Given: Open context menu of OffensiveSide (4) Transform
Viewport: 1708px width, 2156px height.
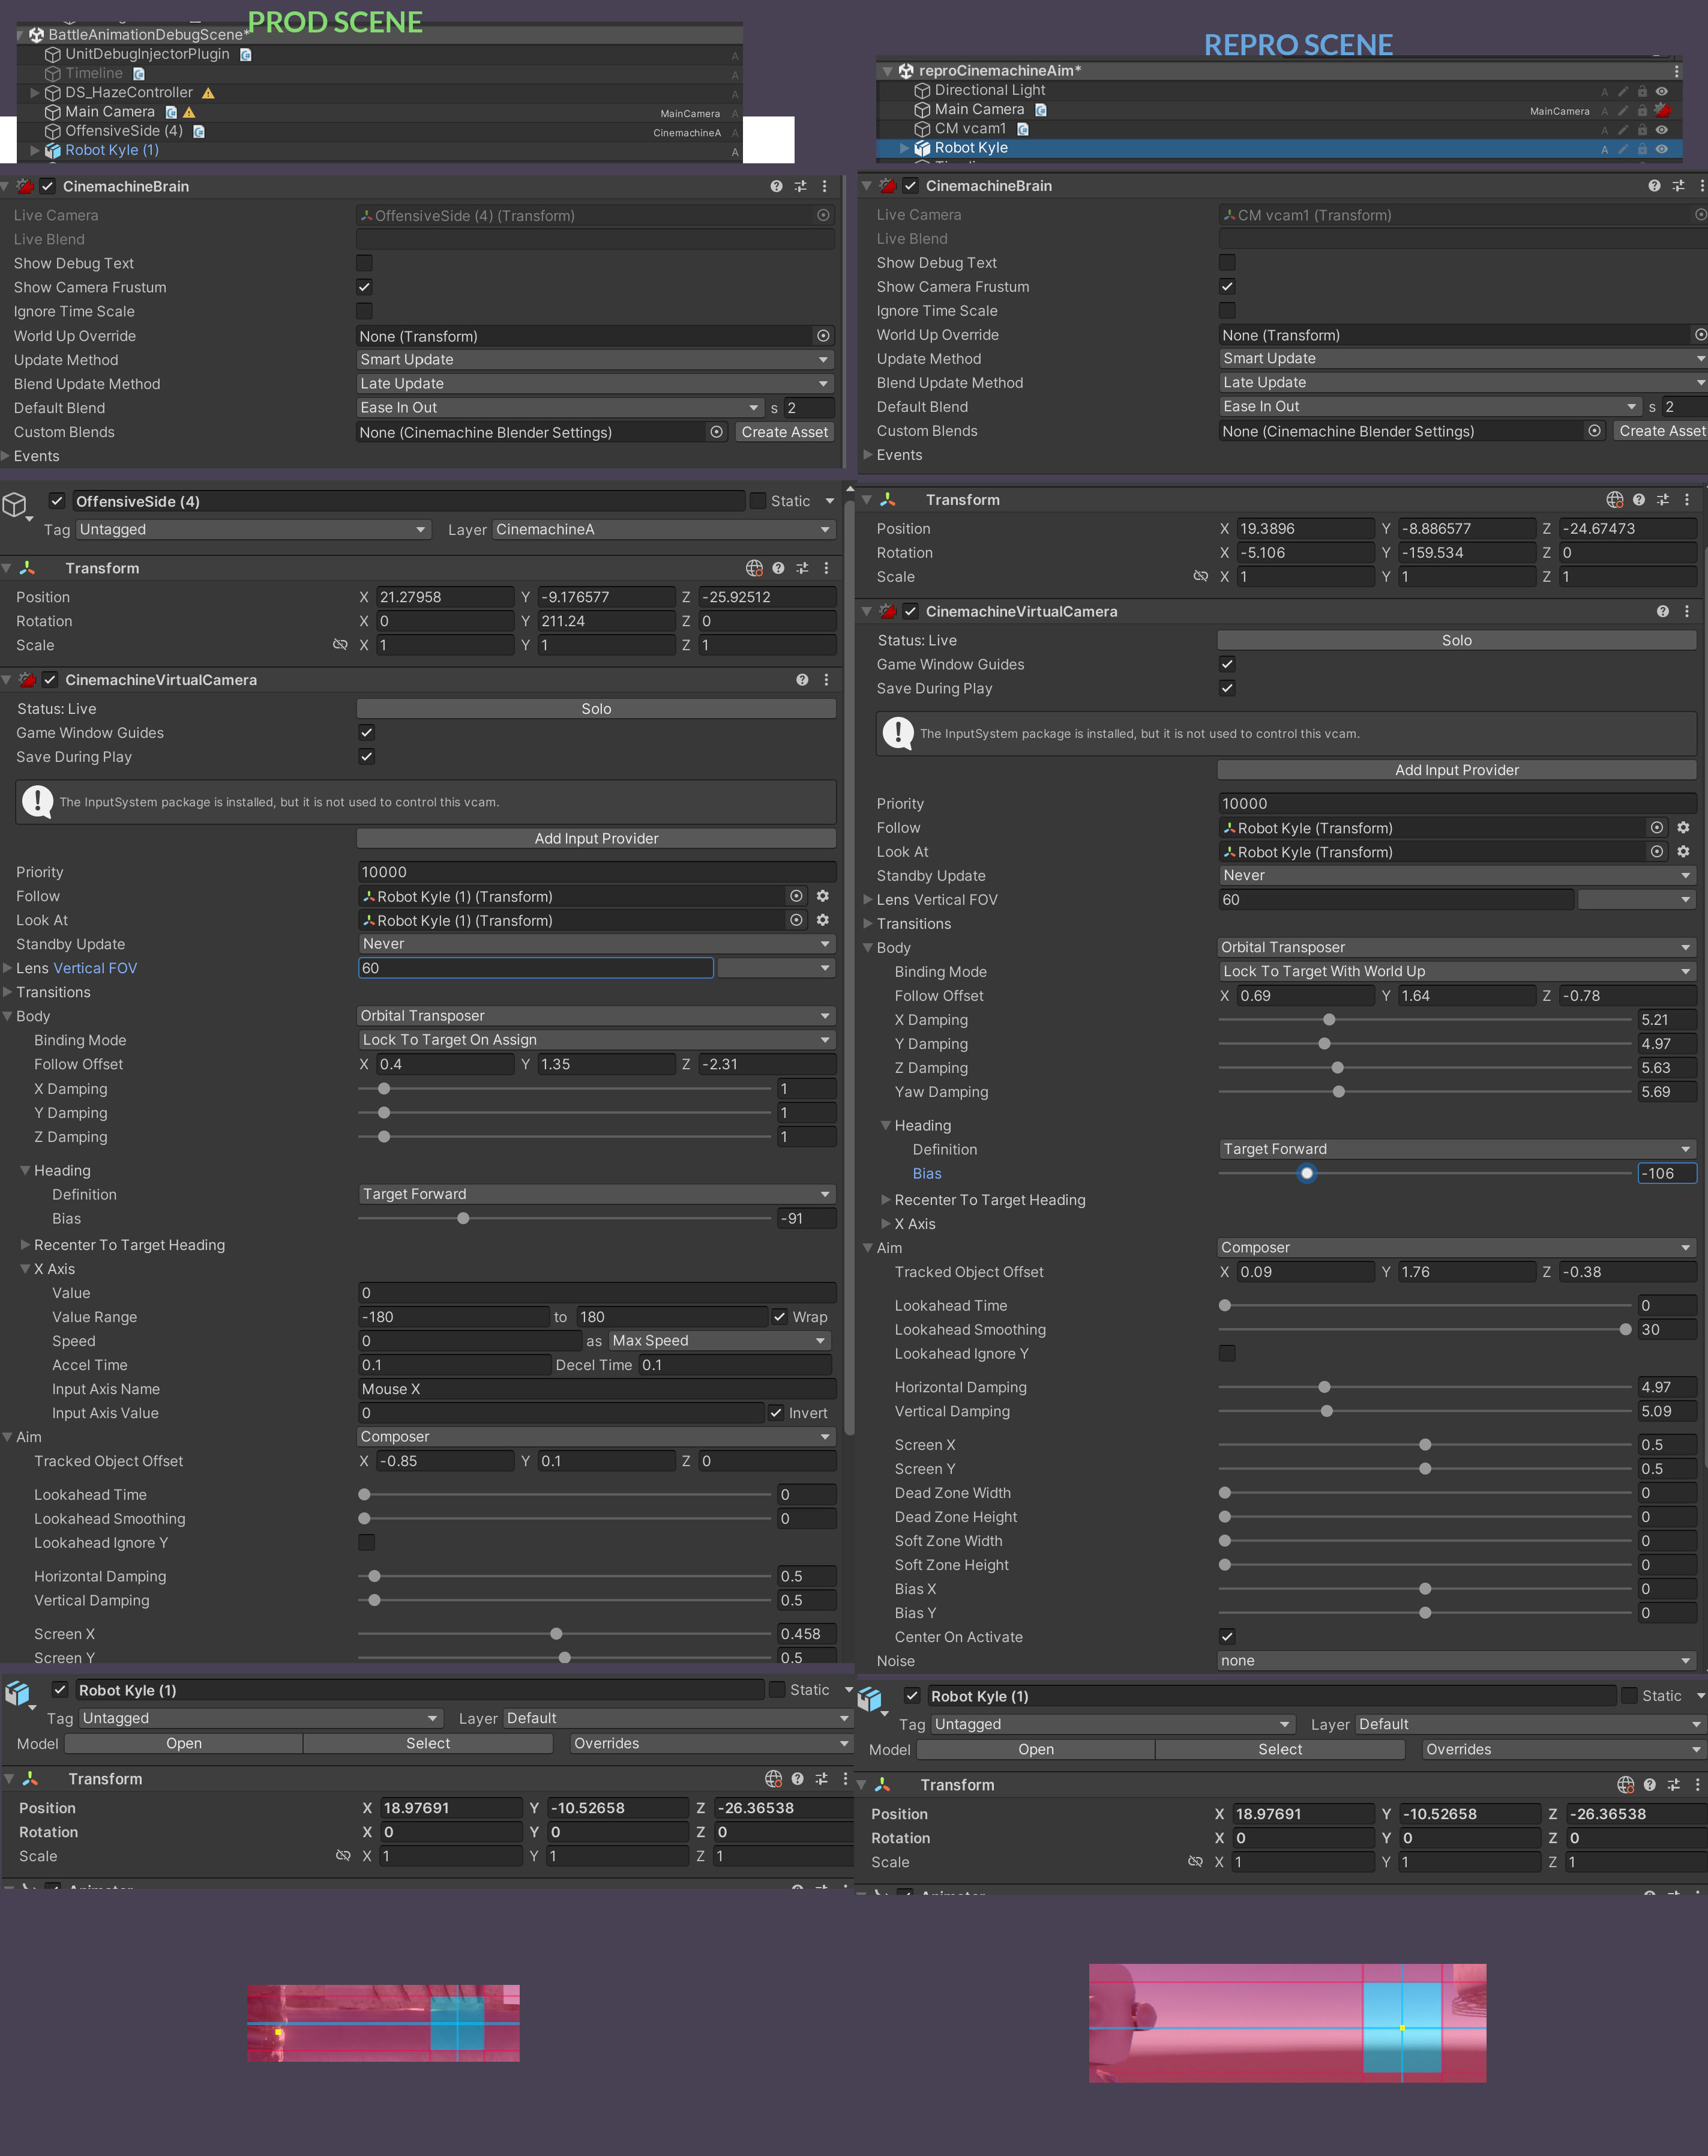Looking at the screenshot, I should point(826,568).
